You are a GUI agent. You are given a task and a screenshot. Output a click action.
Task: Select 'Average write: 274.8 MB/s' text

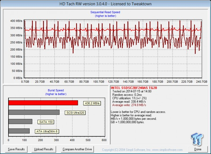pos(129,105)
